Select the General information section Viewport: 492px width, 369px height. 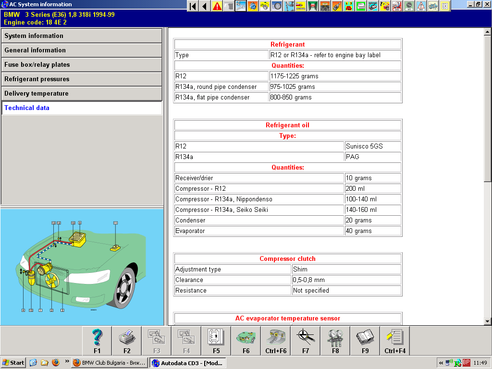(82, 50)
